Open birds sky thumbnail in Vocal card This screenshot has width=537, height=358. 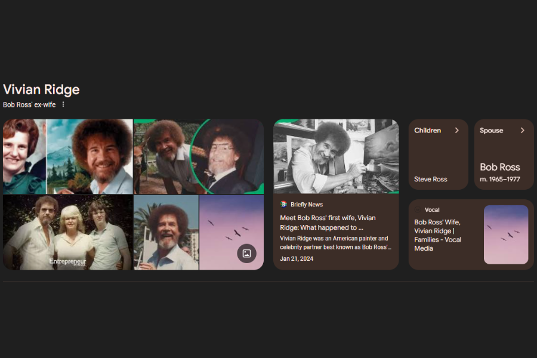coord(506,234)
